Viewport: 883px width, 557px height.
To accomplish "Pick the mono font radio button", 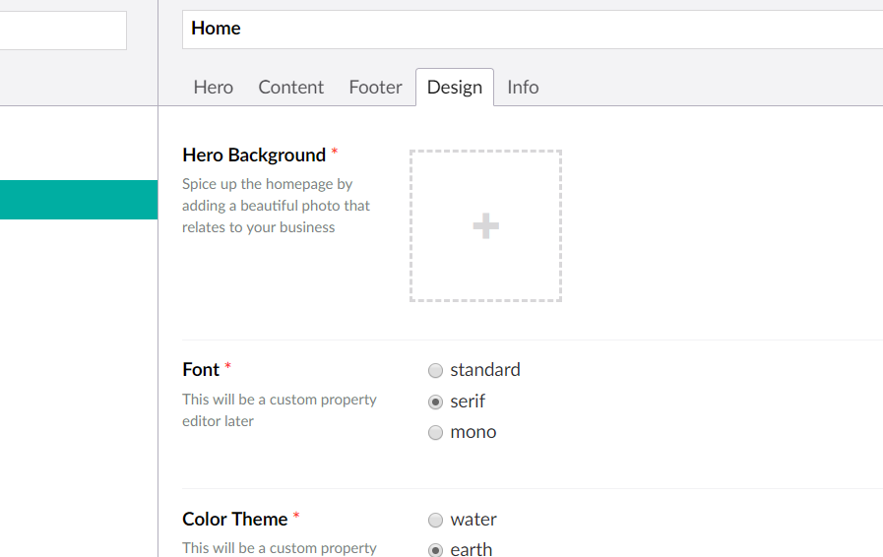I will click(435, 433).
